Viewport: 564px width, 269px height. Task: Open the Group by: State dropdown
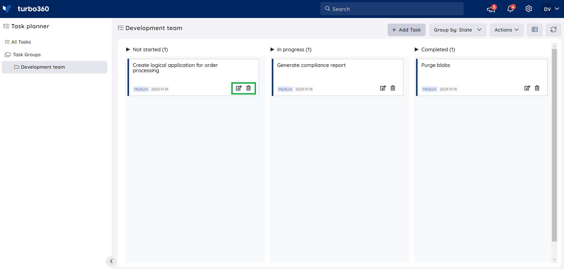(x=458, y=30)
